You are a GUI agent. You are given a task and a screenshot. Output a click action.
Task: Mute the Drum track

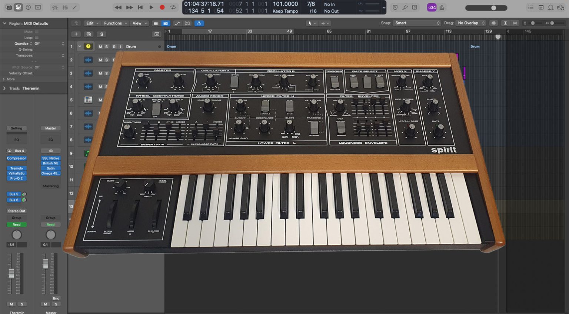pos(100,47)
